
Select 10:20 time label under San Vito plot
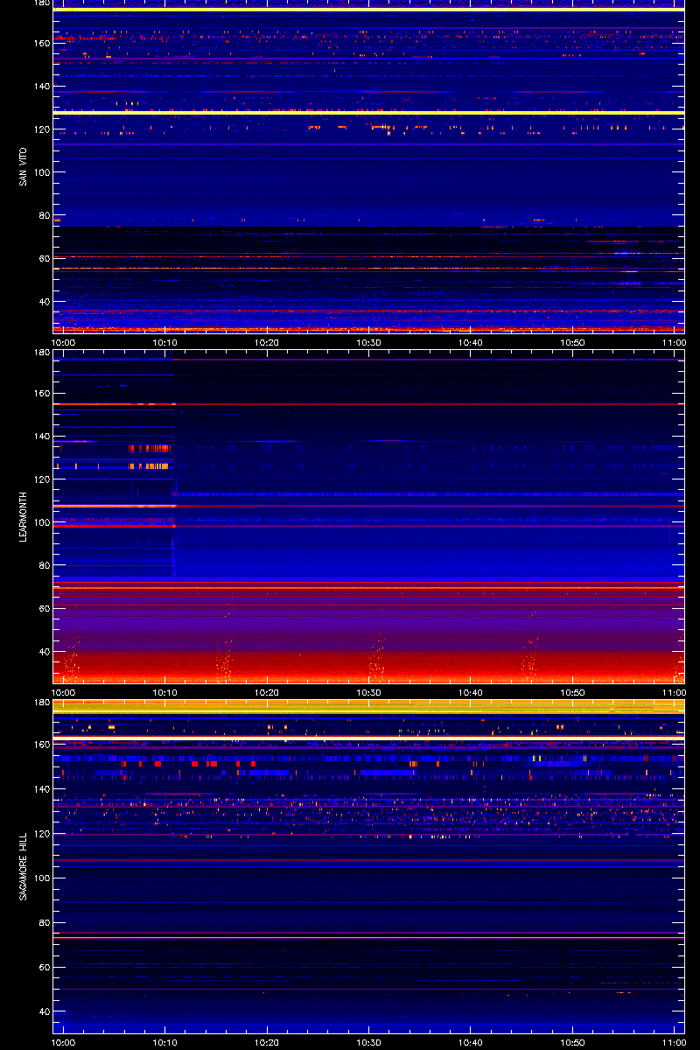(268, 342)
